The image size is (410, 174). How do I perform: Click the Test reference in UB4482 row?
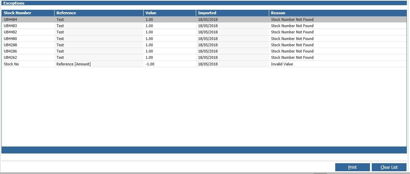click(60, 32)
